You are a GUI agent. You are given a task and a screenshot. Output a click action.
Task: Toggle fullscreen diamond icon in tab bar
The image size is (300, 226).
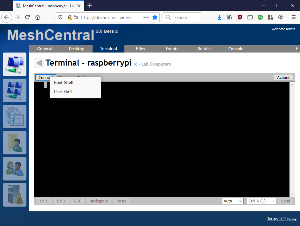297,49
